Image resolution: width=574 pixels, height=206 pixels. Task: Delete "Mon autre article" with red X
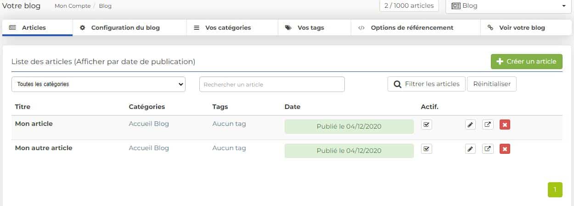click(x=505, y=149)
